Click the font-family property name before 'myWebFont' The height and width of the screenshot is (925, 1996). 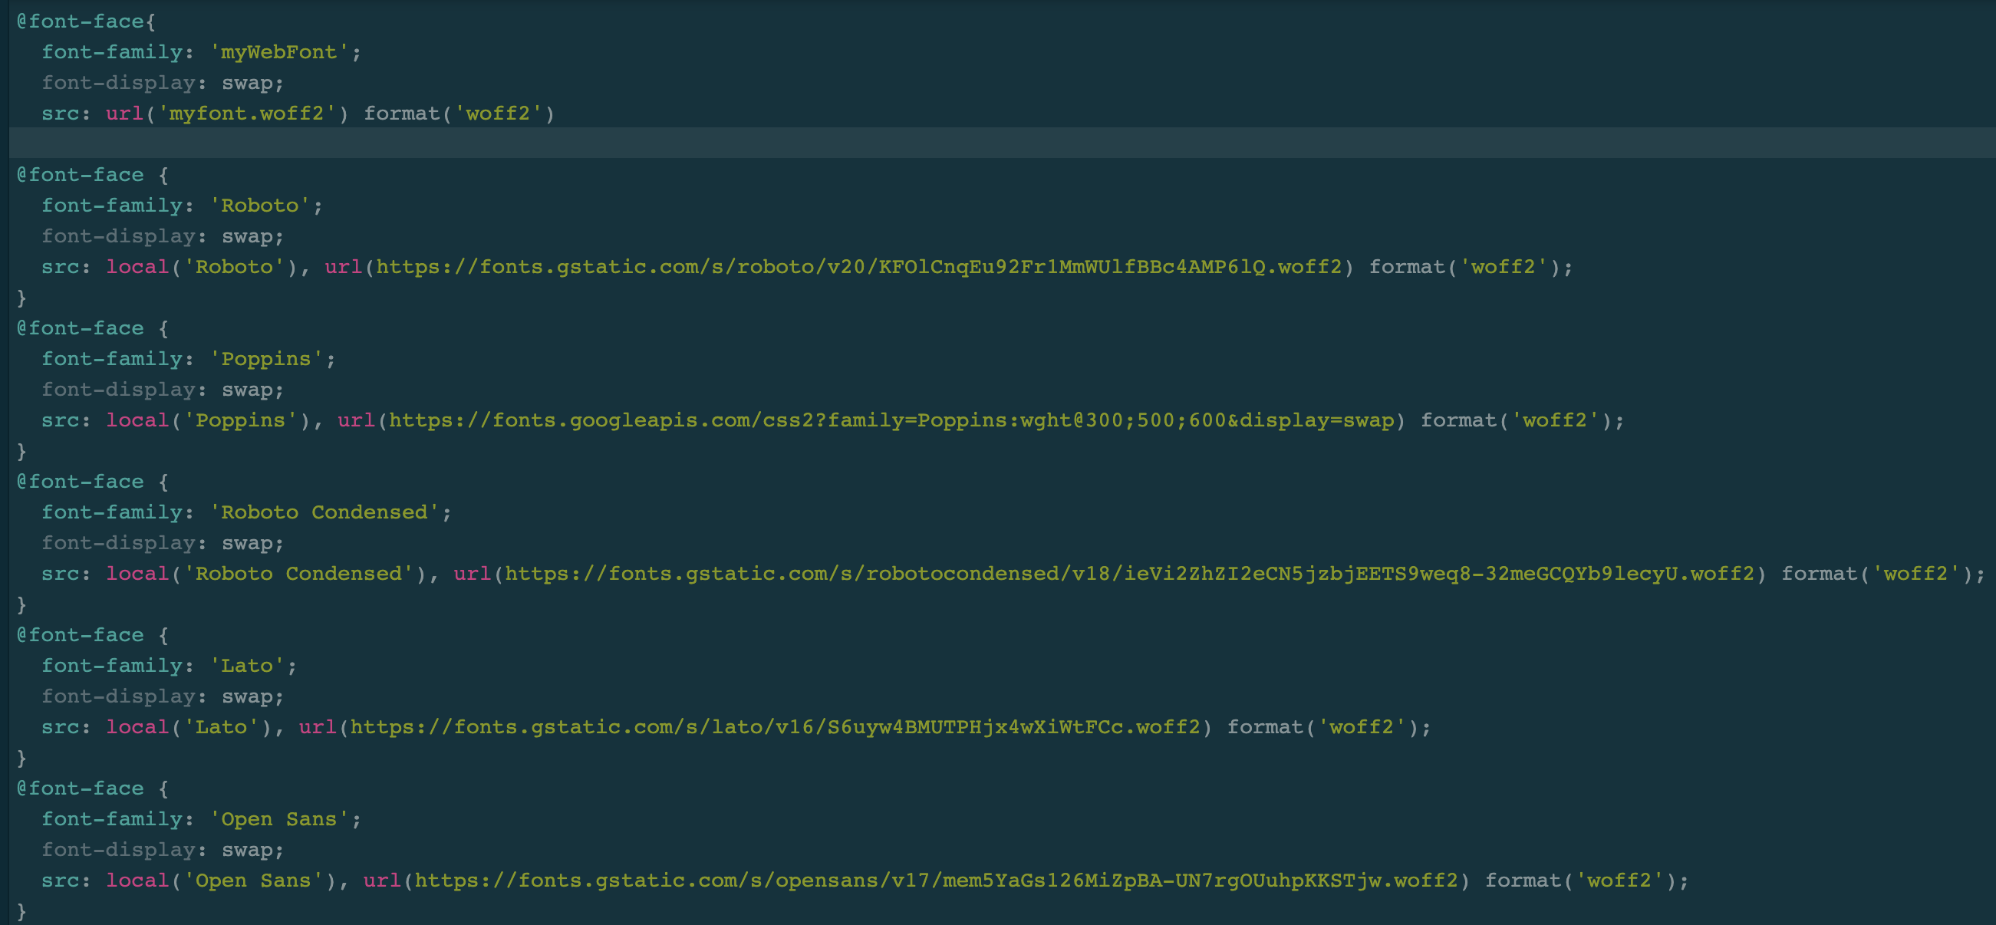[111, 52]
